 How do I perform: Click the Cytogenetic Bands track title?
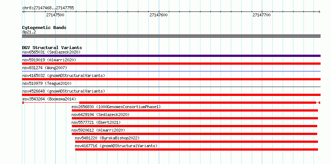click(x=44, y=28)
